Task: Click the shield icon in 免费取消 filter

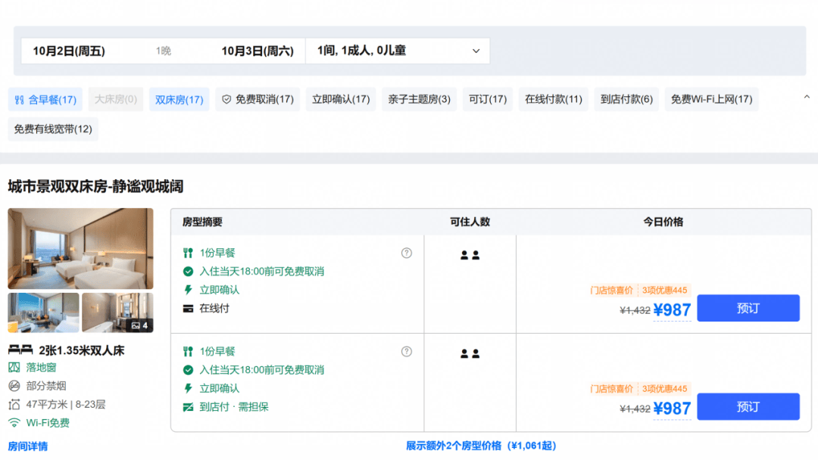Action: click(226, 100)
